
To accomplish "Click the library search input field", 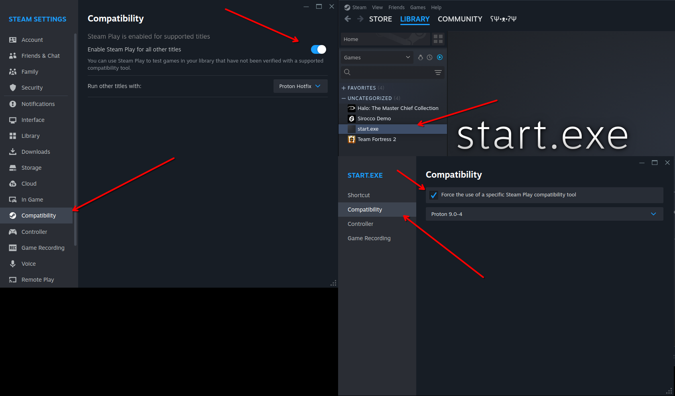I will (392, 72).
